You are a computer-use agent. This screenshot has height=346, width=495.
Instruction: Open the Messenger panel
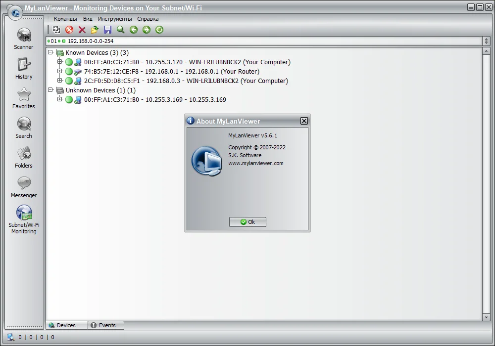pyautogui.click(x=24, y=187)
